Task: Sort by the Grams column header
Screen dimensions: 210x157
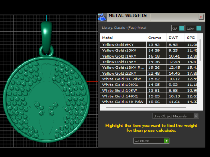Action: 156,38
